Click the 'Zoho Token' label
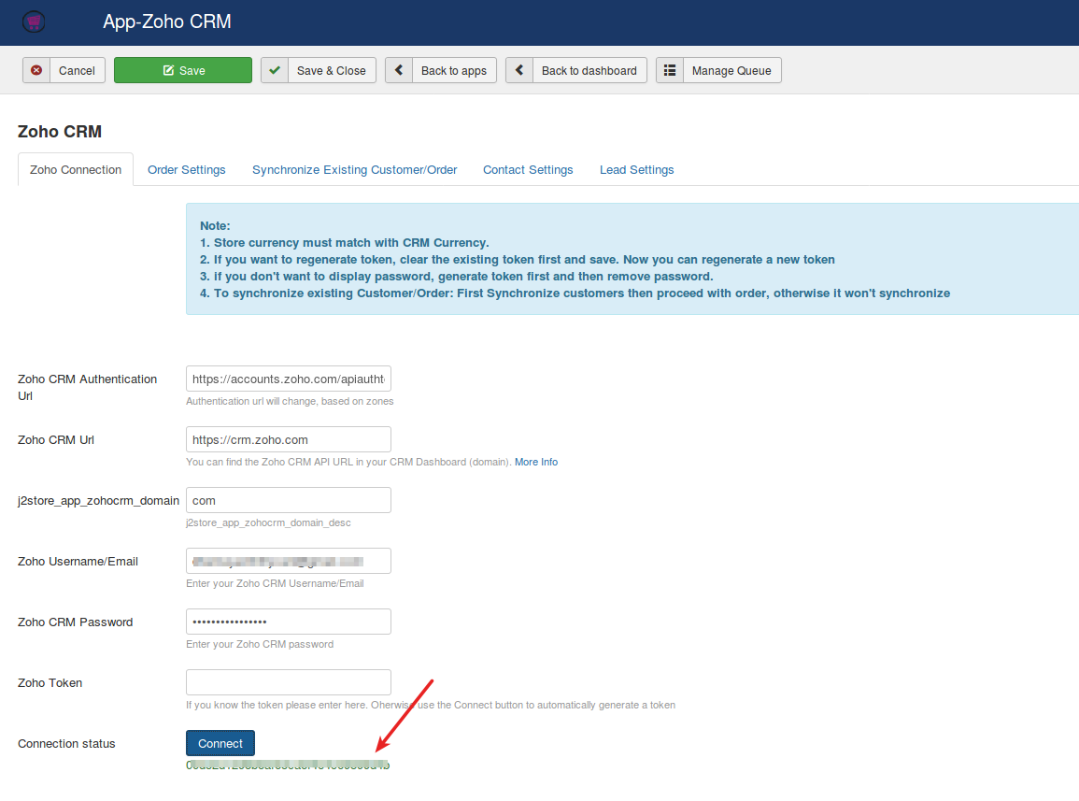 pyautogui.click(x=50, y=683)
